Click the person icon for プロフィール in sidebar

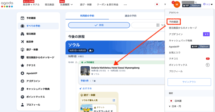pos(22,105)
